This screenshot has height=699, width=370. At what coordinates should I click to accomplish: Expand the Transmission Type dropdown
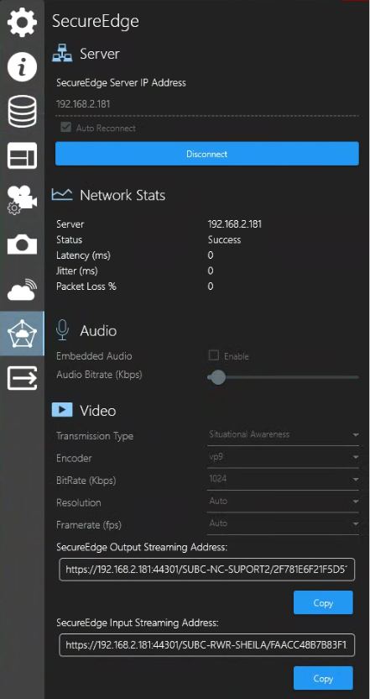tap(284, 434)
